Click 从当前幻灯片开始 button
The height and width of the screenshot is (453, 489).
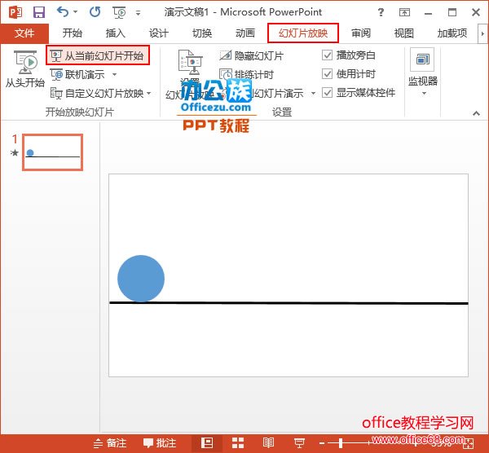[x=97, y=56]
